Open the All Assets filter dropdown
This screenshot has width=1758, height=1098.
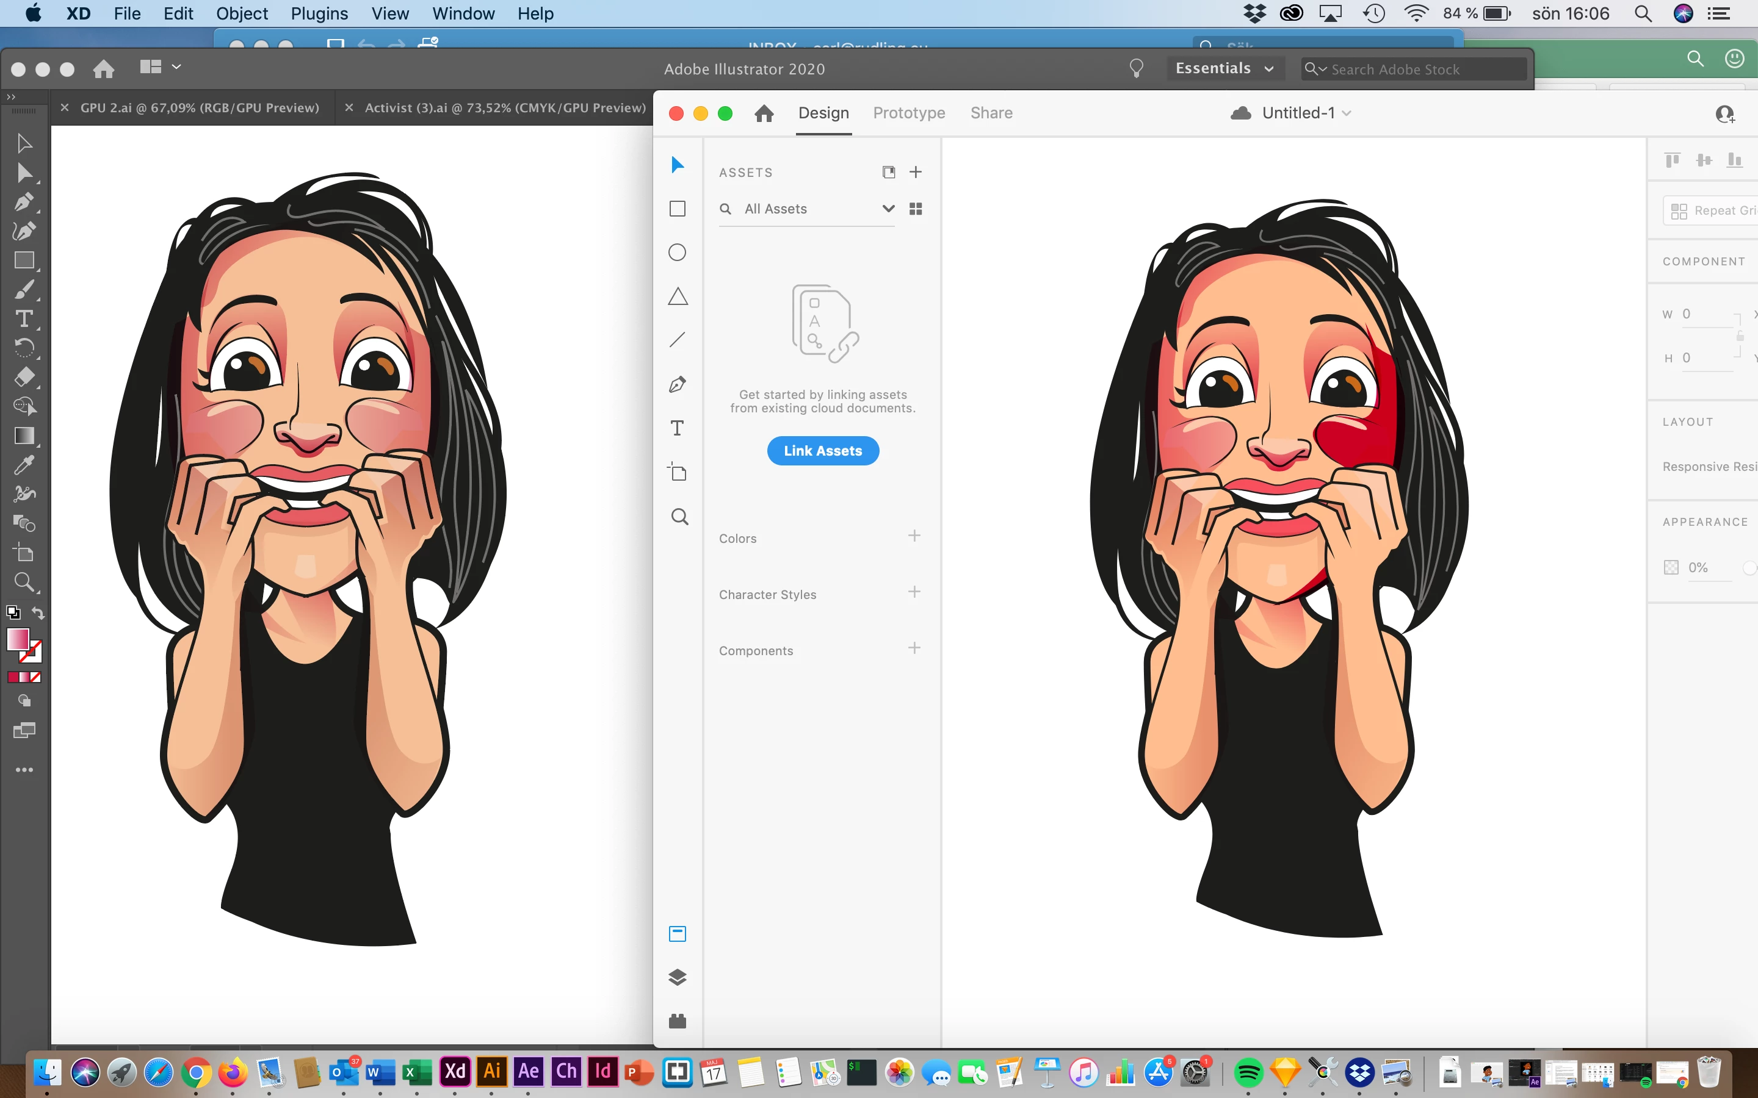(x=888, y=209)
